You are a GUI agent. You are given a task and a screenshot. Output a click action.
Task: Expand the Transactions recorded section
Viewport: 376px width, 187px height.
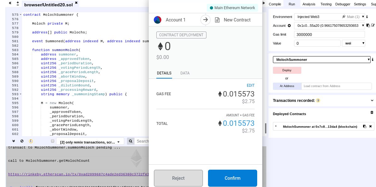point(372,101)
